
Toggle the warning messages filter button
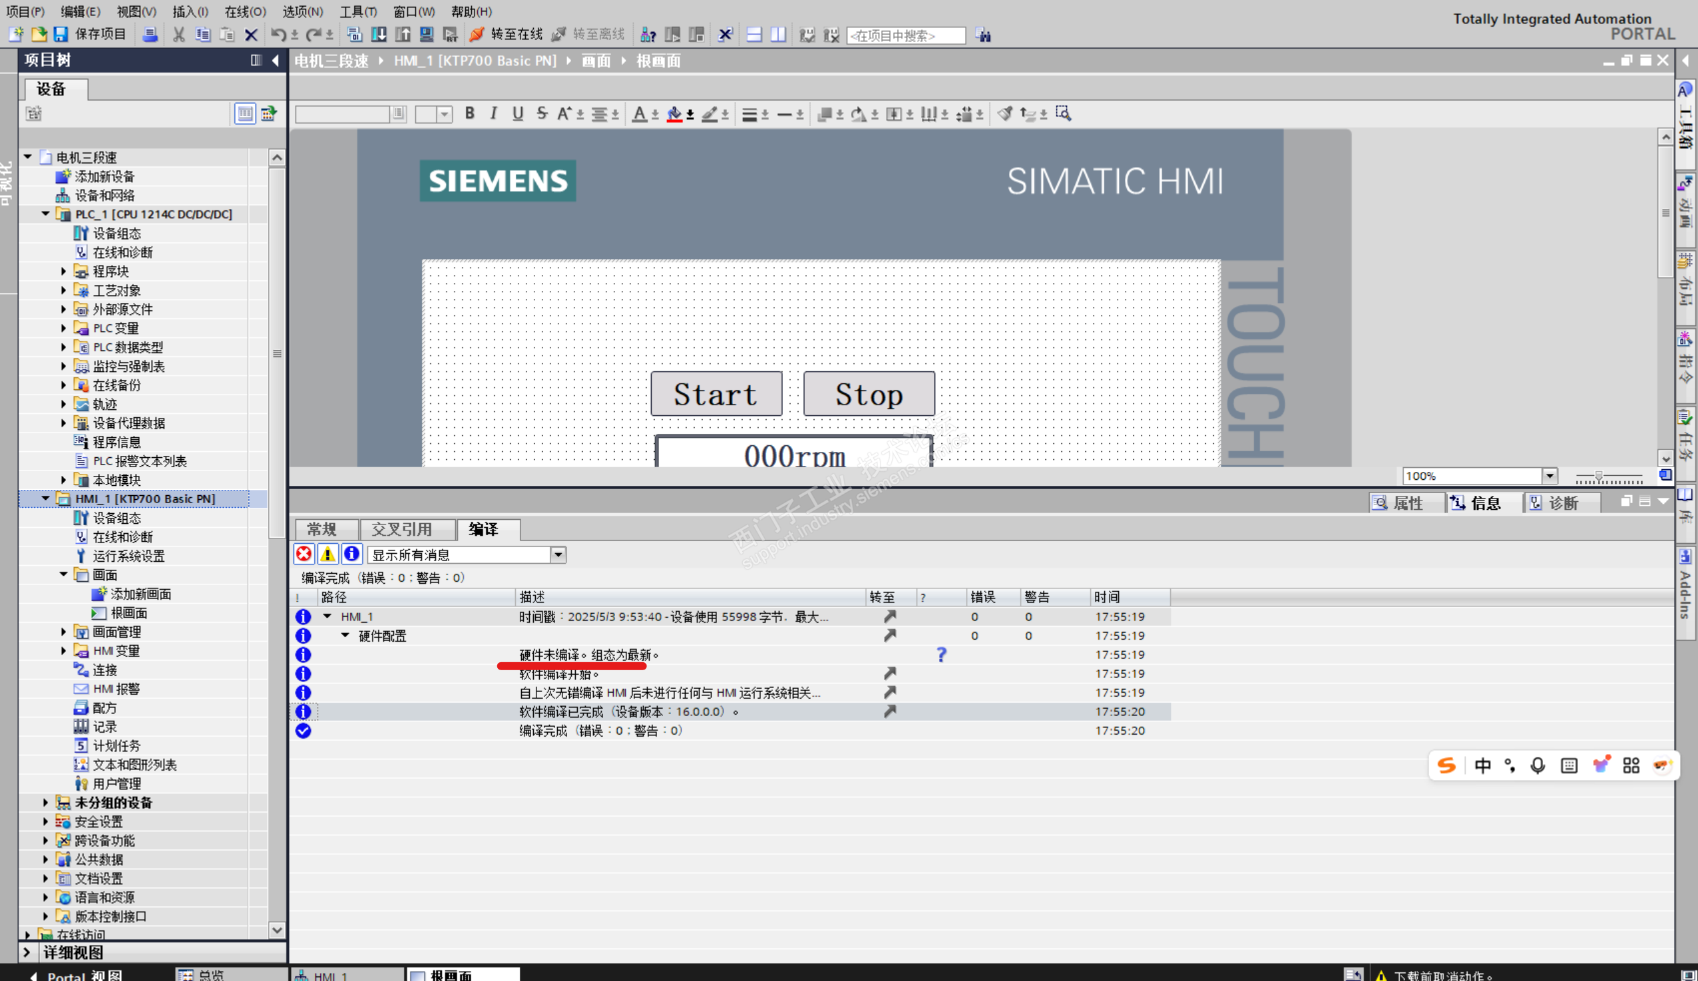click(328, 554)
